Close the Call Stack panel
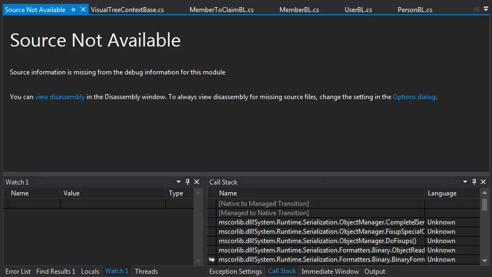492x277 pixels. point(483,182)
